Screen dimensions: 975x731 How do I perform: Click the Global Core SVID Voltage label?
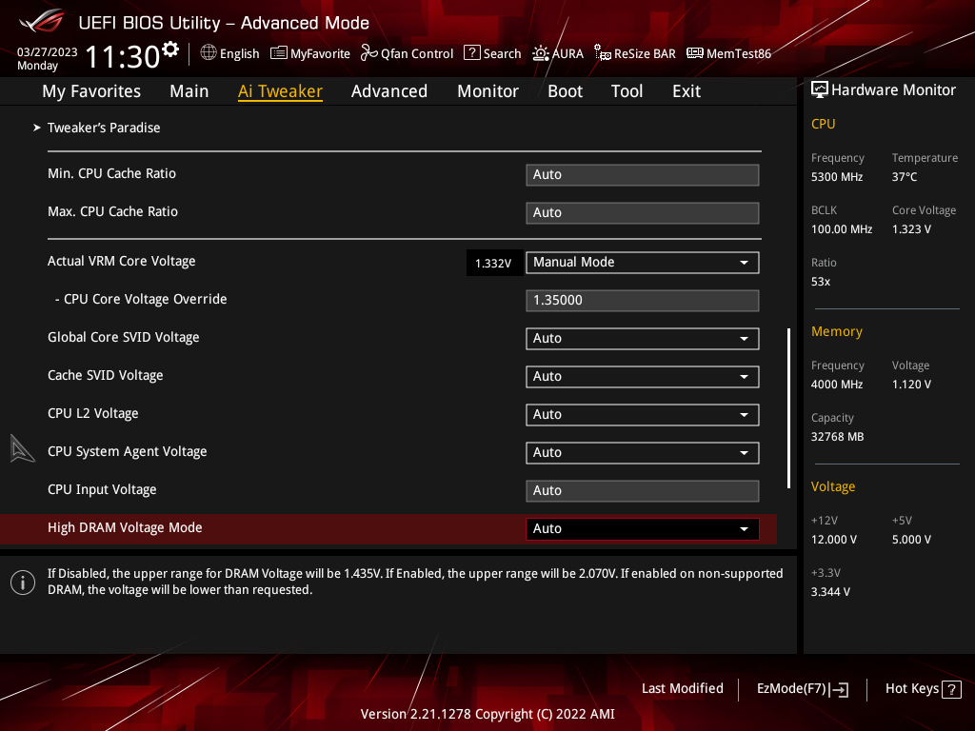click(124, 338)
